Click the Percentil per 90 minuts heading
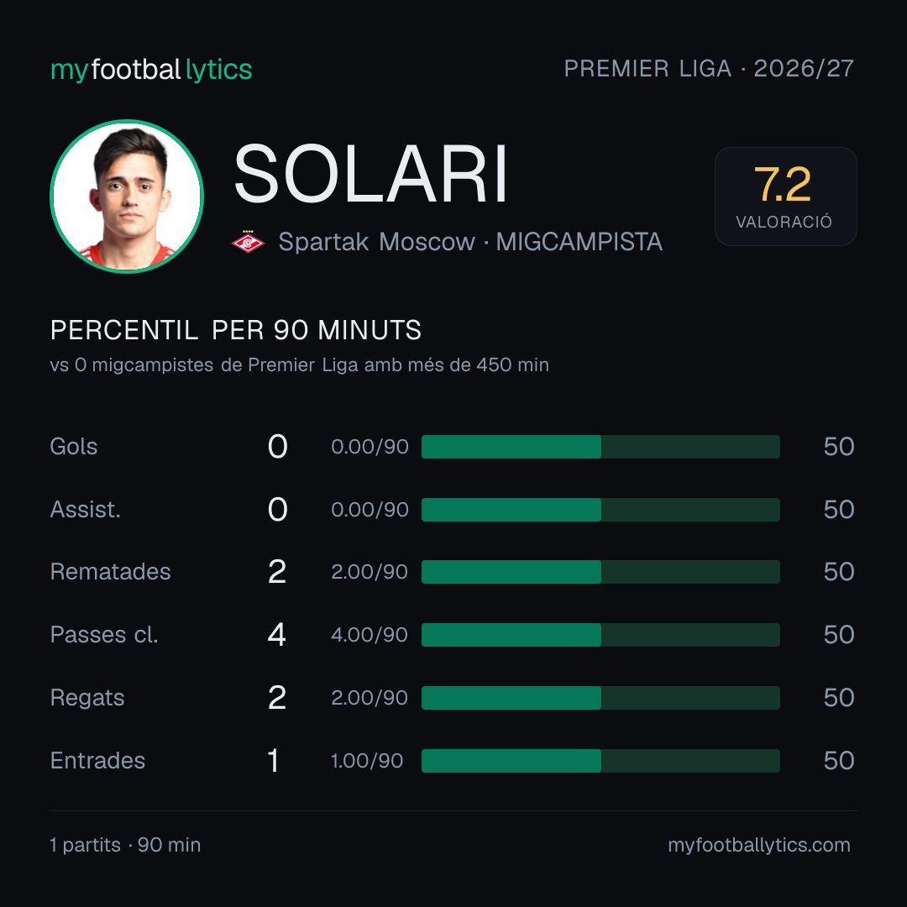 [x=235, y=330]
